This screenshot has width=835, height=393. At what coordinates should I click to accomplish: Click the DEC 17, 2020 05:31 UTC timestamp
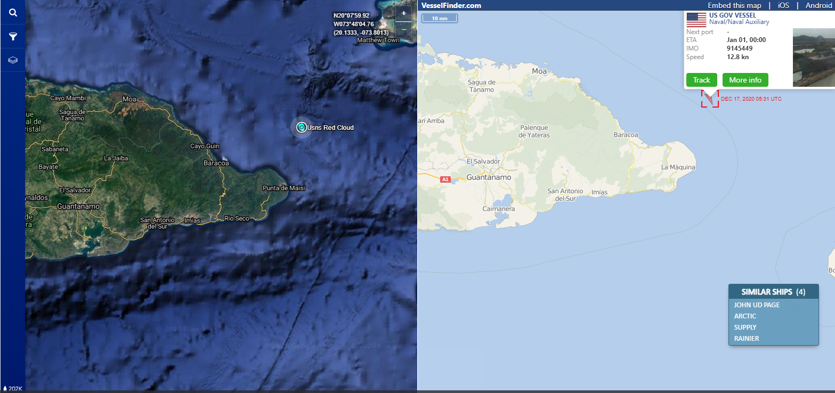coord(751,99)
